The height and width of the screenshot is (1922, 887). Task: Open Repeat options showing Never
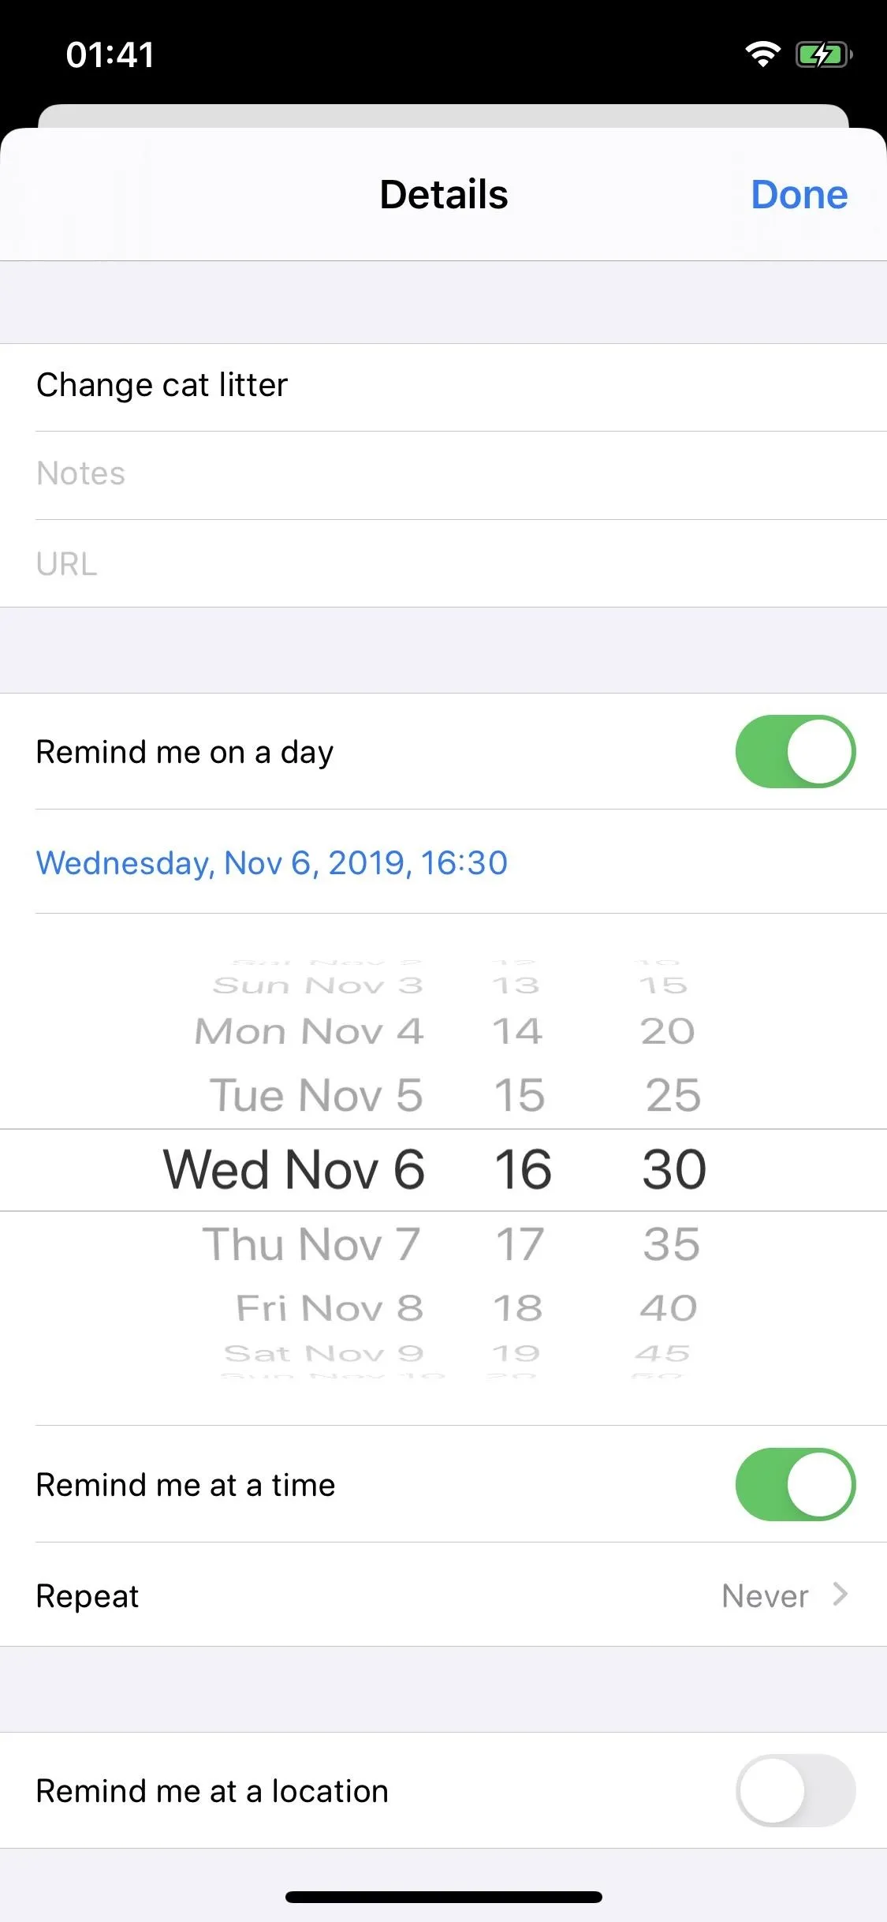pos(443,1595)
